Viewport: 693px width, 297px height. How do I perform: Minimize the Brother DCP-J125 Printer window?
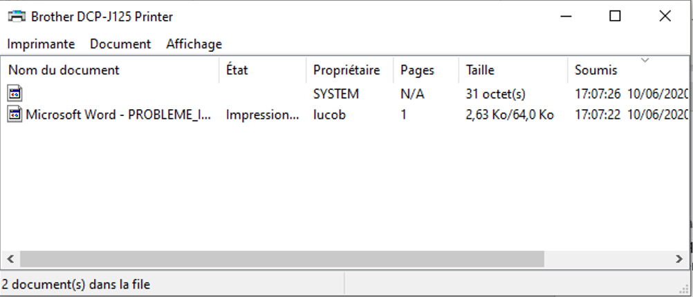[x=566, y=17]
